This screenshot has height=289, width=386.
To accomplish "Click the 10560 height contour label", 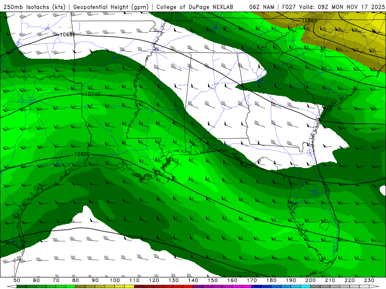I will point(309,21).
